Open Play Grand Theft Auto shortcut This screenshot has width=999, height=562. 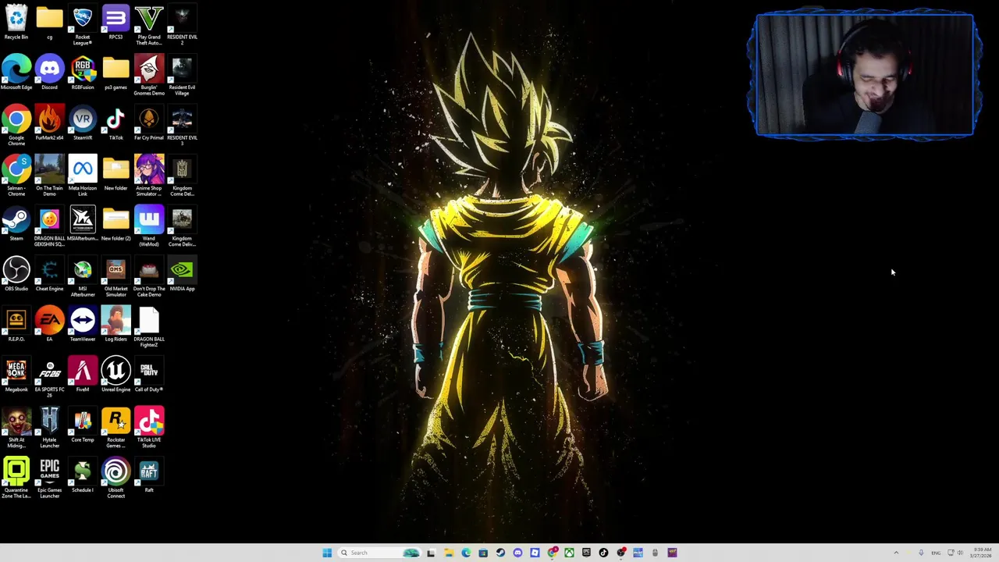[x=149, y=26]
